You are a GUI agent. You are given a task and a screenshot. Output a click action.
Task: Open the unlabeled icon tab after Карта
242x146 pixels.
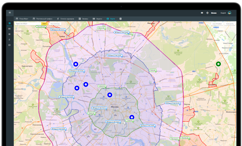point(120,19)
